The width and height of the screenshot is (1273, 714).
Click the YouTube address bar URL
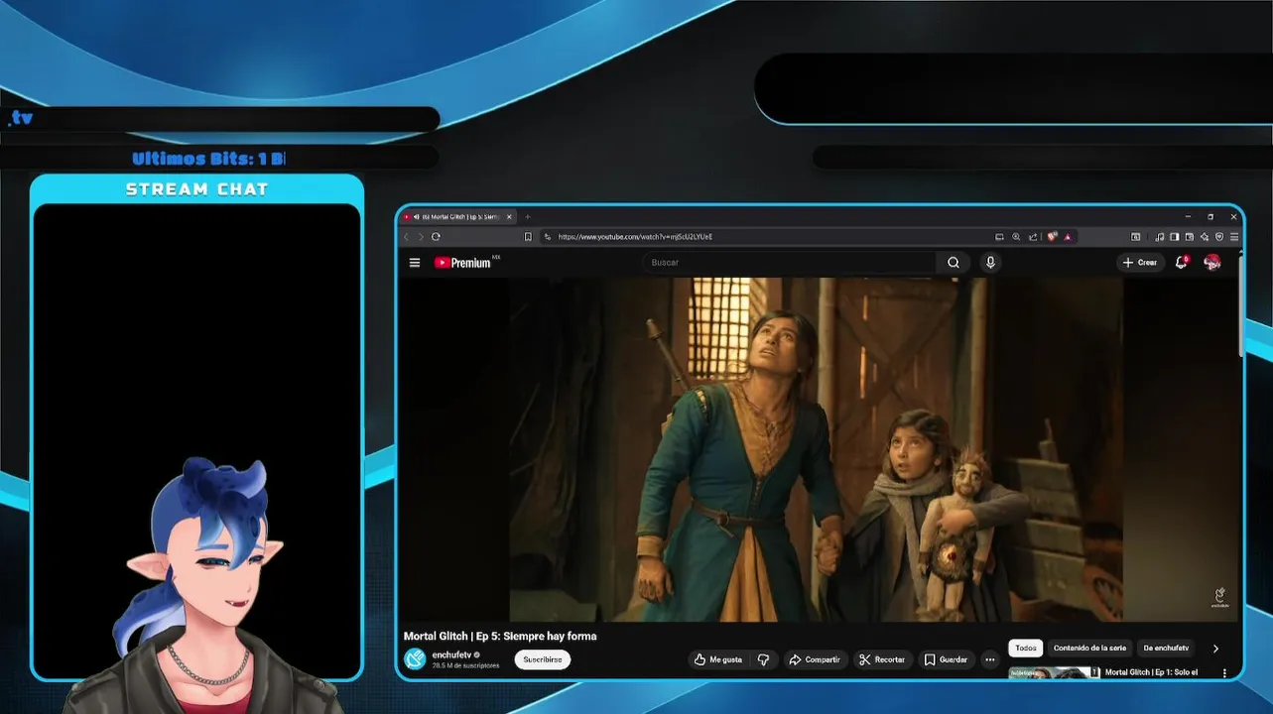coord(635,237)
